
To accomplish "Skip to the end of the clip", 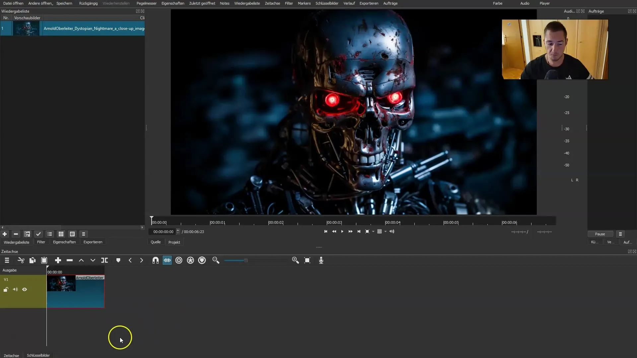I will pos(359,232).
